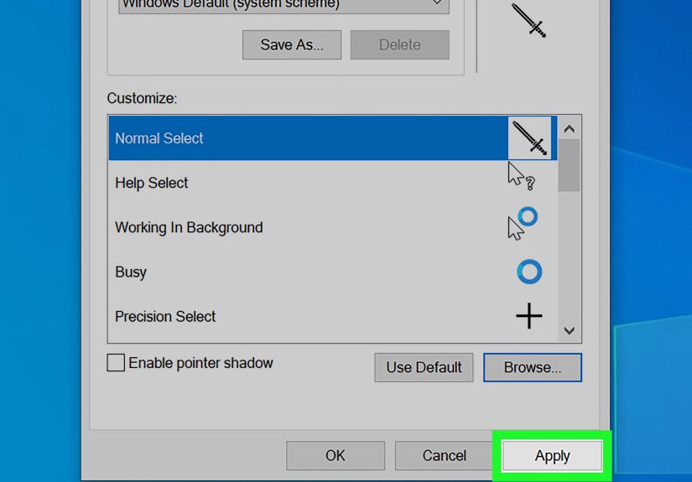Screen dimensions: 692x482
Task: Click the Cancel button
Action: (445, 455)
